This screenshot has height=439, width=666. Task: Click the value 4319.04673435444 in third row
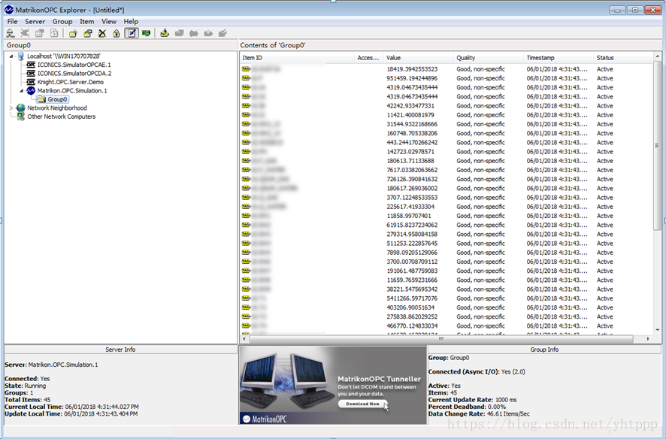click(412, 87)
